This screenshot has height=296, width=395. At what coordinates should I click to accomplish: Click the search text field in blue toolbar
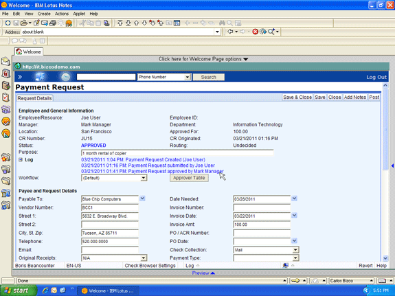(106, 77)
